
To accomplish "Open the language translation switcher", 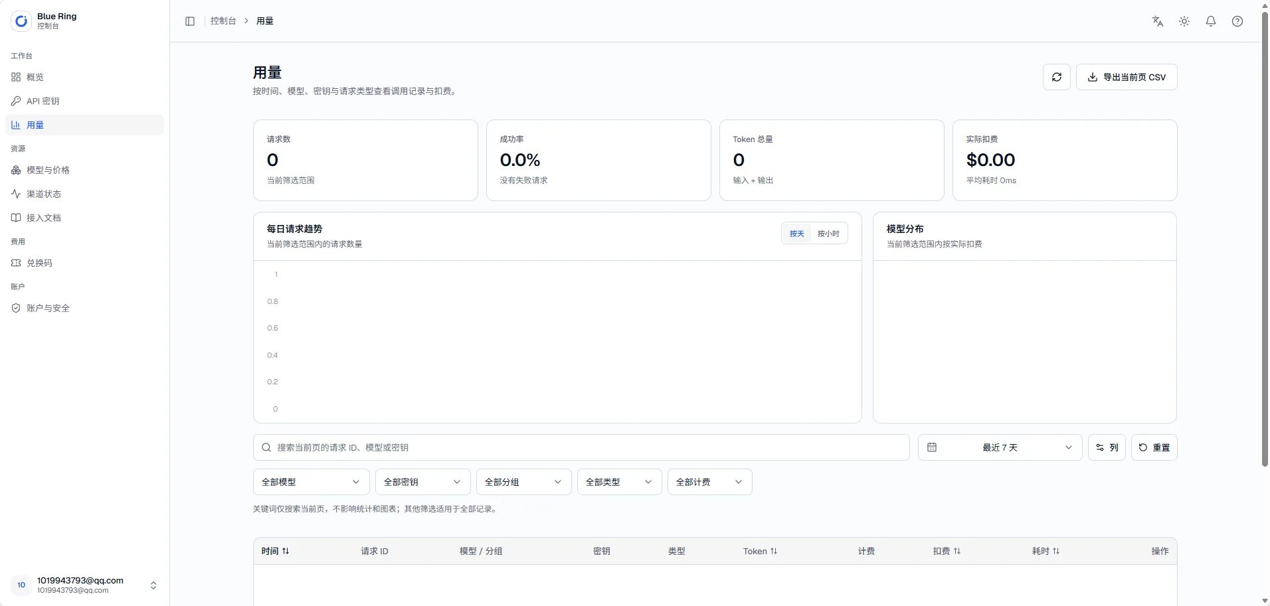I will 1158,21.
